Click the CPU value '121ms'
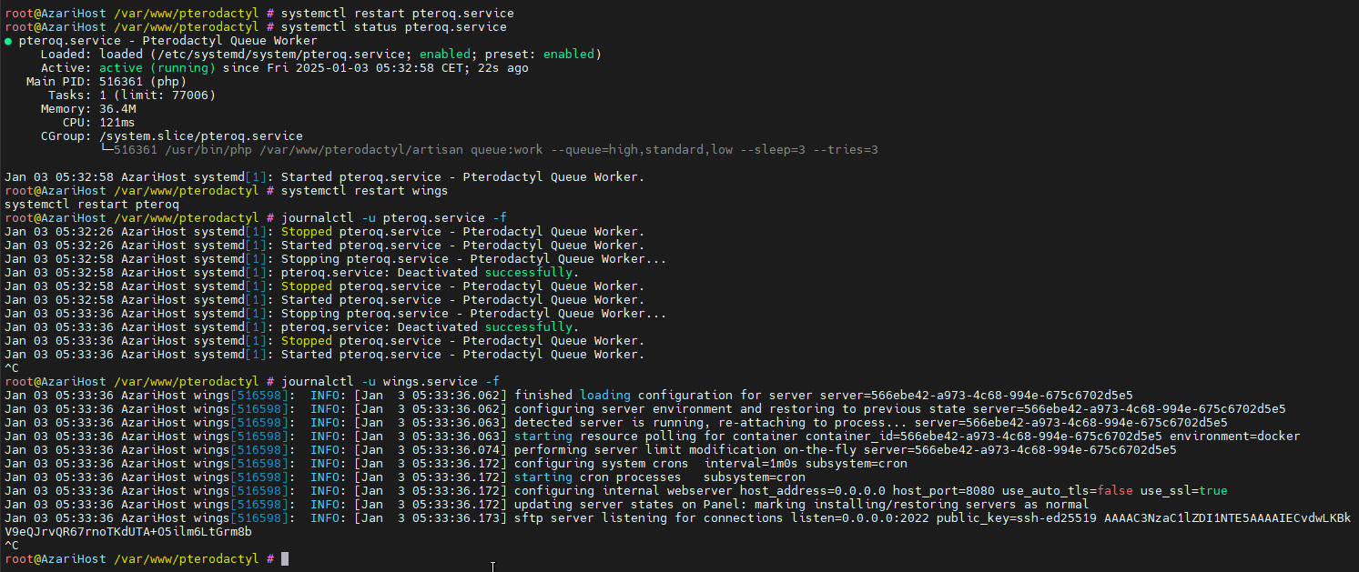The height and width of the screenshot is (572, 1359). (x=117, y=123)
